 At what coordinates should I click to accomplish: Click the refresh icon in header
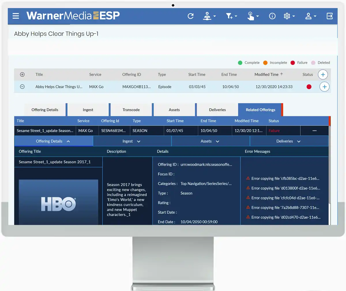[191, 16]
